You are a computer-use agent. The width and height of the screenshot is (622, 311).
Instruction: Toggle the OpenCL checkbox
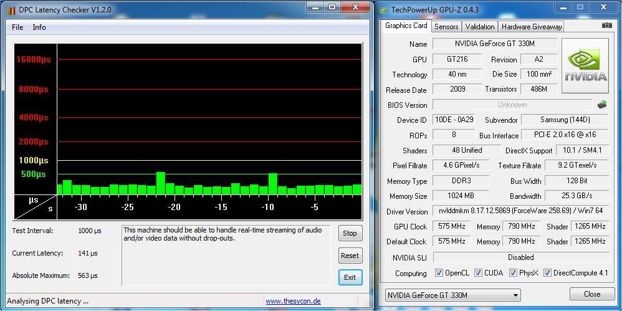(x=439, y=273)
